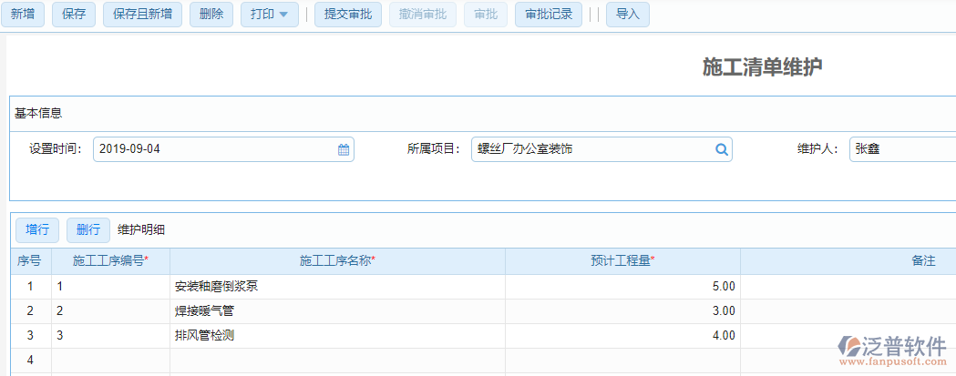Click the 导入 import button
The width and height of the screenshot is (956, 376).
(x=627, y=15)
